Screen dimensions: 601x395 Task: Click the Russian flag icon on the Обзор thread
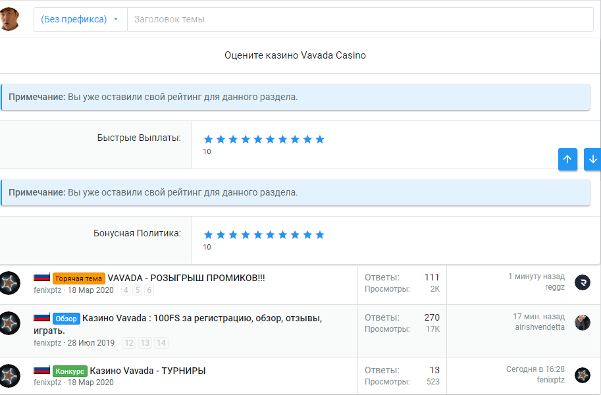coord(41,317)
